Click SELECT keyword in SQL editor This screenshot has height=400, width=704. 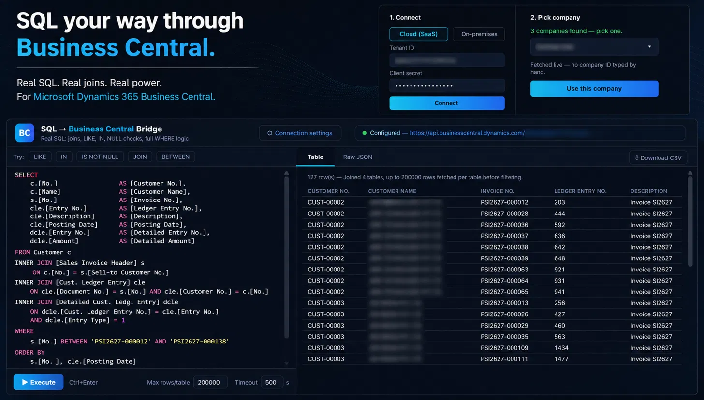pos(26,175)
